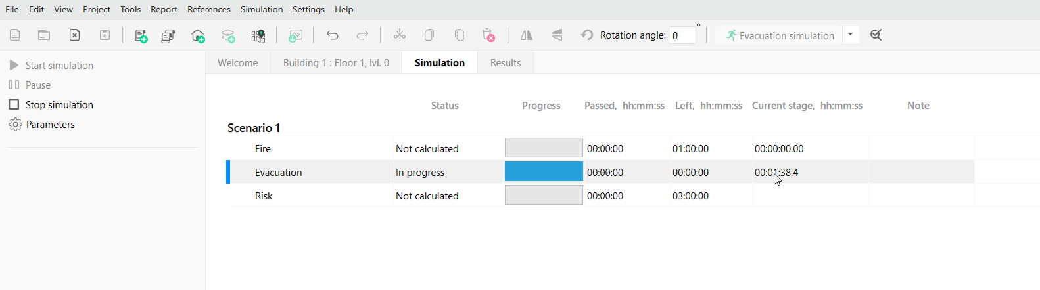Click the Fire current stage 00:00:00.00
This screenshot has width=1040, height=290.
(x=779, y=148)
